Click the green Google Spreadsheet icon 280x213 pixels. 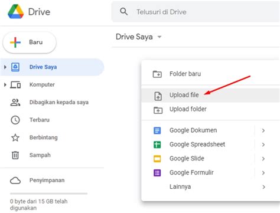[x=157, y=145]
